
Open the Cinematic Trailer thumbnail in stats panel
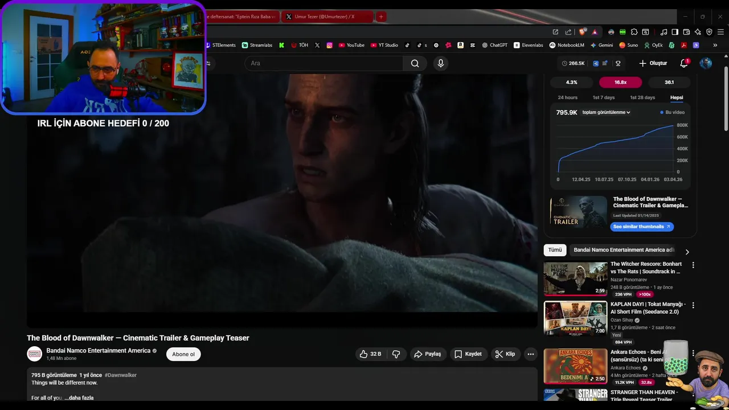coord(579,212)
